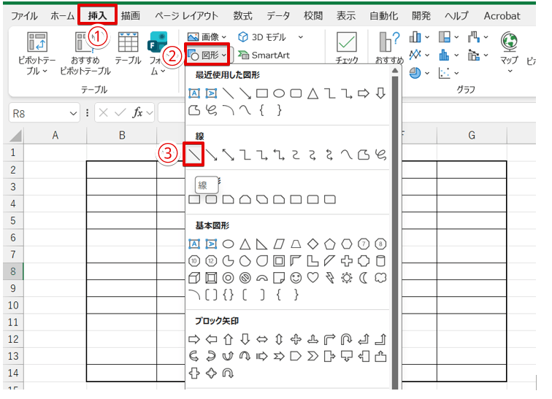Pick the oval shape in 基本図形
552x399 pixels.
(x=228, y=244)
